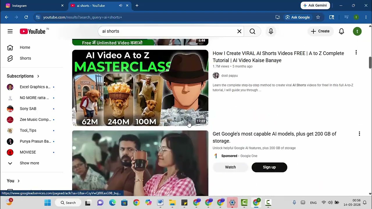
Task: Open Microsoft Edge from taskbar
Action: click(x=112, y=203)
